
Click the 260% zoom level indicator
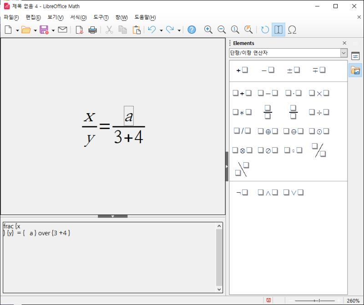(353, 300)
